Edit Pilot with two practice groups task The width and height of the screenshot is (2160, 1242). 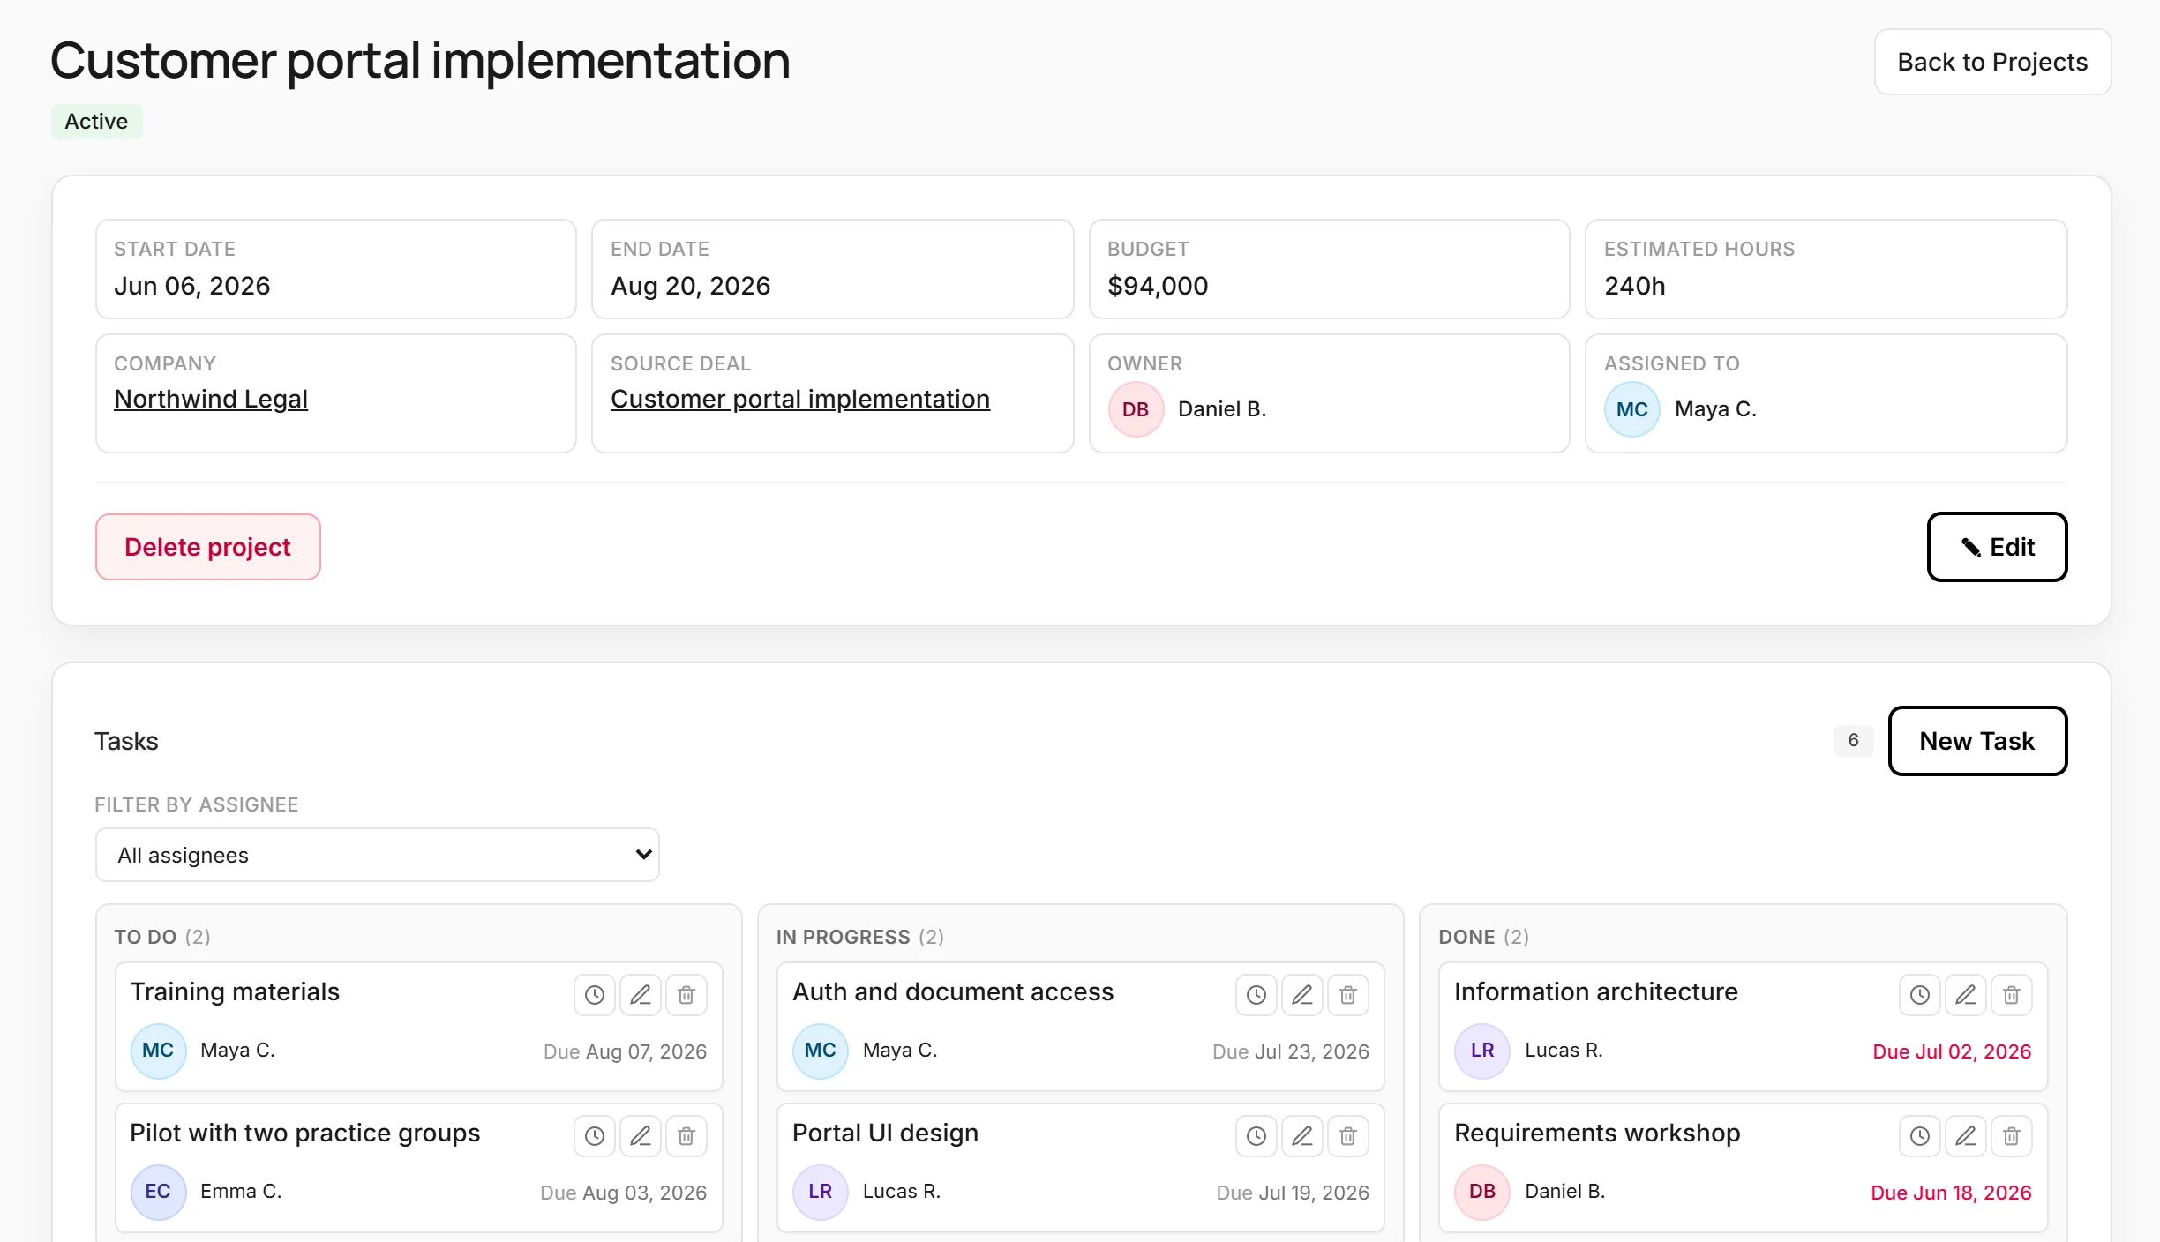(641, 1136)
